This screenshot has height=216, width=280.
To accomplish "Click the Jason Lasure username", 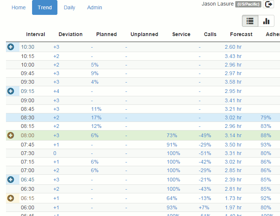I will (218, 4).
